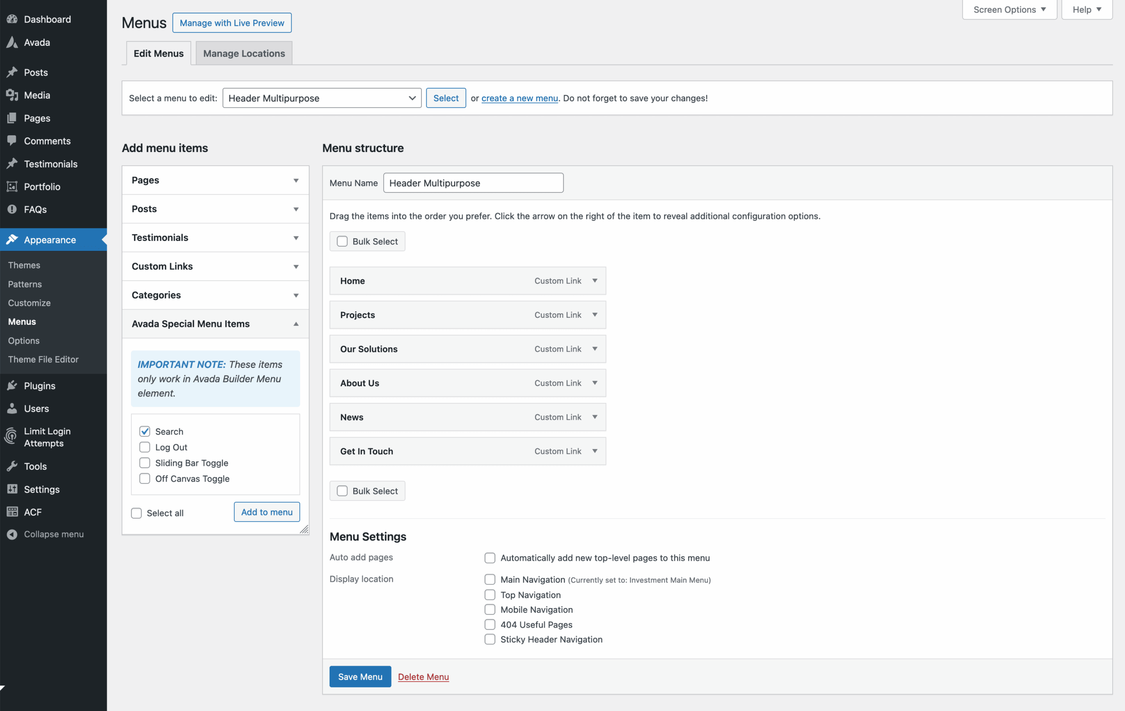Expand the Home menu item options
This screenshot has height=711, width=1125.
[x=595, y=281]
